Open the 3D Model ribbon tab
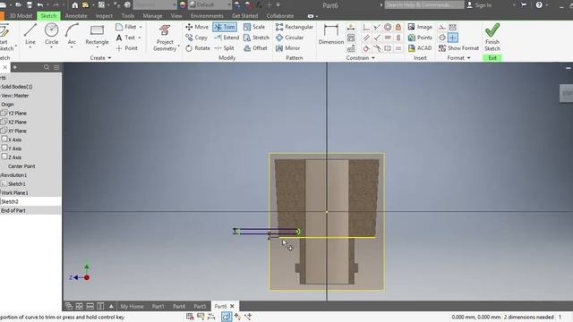The height and width of the screenshot is (322, 573). tap(21, 16)
